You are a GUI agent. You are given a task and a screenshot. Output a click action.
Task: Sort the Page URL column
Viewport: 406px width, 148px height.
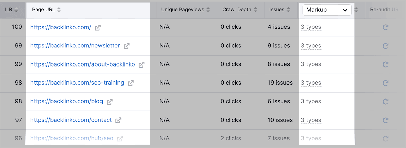pyautogui.click(x=59, y=9)
